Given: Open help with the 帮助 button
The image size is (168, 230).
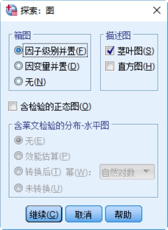Looking at the screenshot, I should [x=123, y=214].
